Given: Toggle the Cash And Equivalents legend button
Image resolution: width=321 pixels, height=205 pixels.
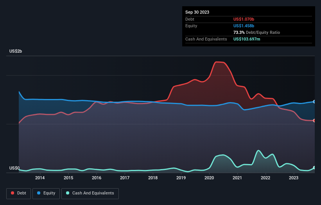Looking at the screenshot, I should [90, 193].
